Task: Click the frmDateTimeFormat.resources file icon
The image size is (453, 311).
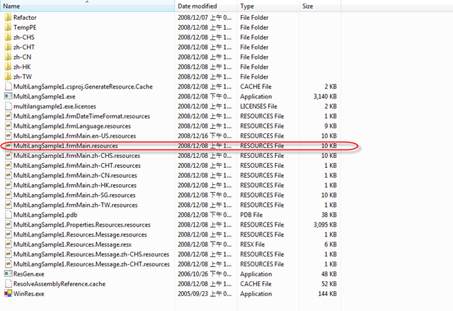Action: (8, 116)
